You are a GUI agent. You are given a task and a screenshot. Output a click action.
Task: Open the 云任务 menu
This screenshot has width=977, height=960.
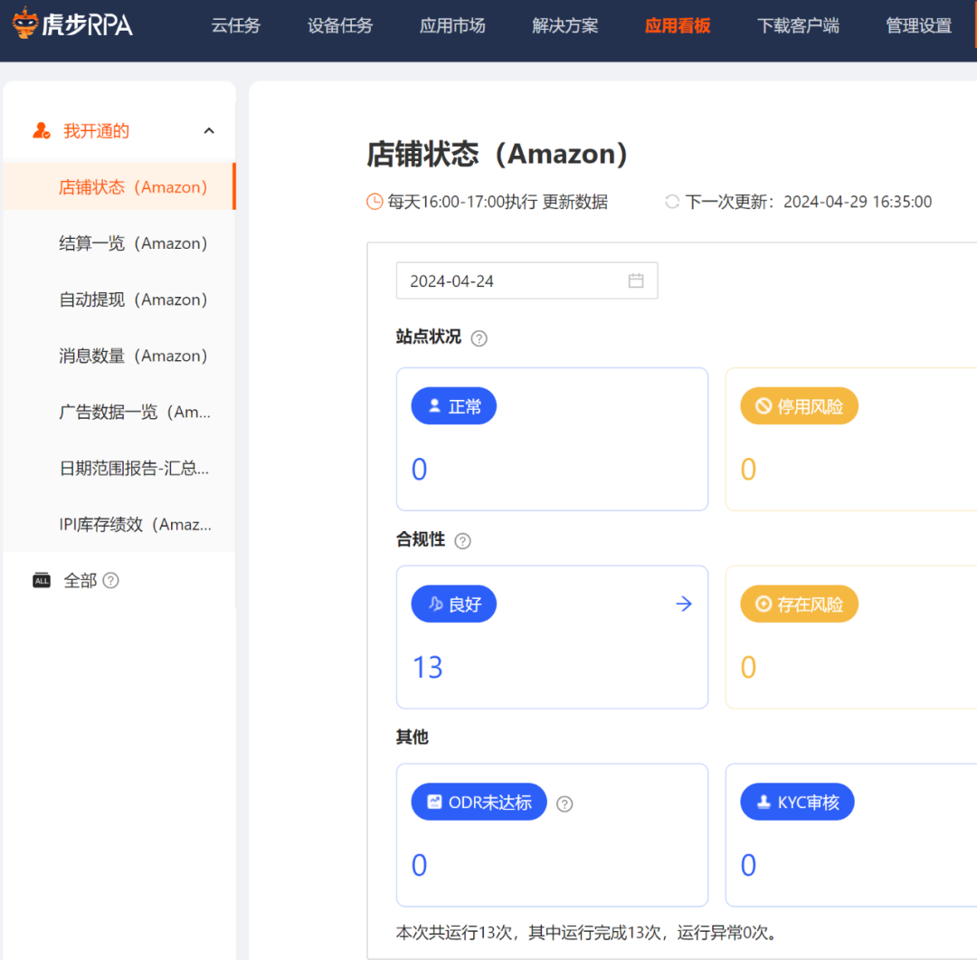235,25
